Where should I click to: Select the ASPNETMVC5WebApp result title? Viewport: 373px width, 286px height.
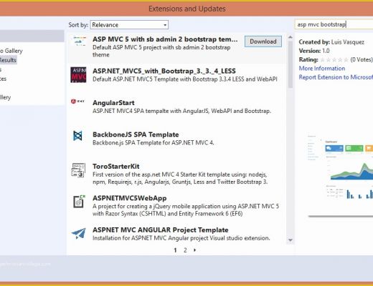pyautogui.click(x=129, y=198)
